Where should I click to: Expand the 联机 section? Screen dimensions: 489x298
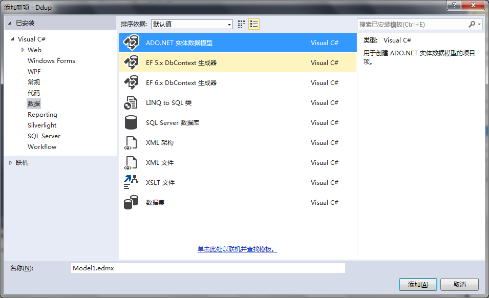[11, 163]
